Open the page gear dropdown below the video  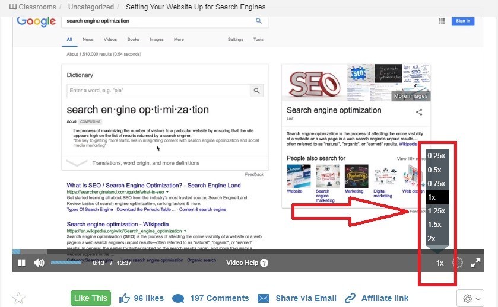pos(470,299)
